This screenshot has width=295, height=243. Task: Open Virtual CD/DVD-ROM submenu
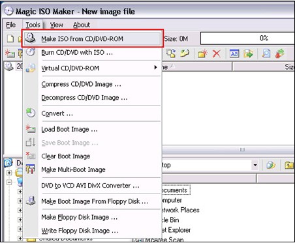coord(92,68)
